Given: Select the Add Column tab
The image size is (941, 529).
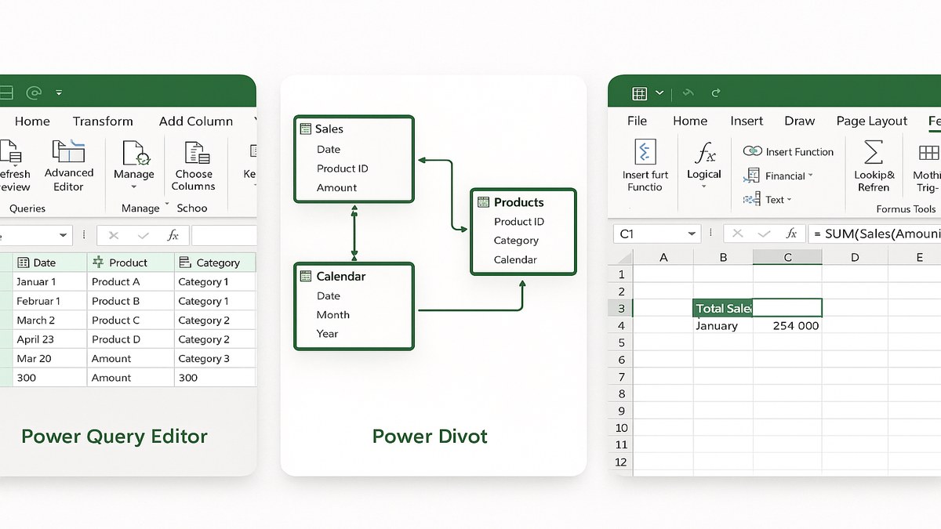Looking at the screenshot, I should (195, 121).
